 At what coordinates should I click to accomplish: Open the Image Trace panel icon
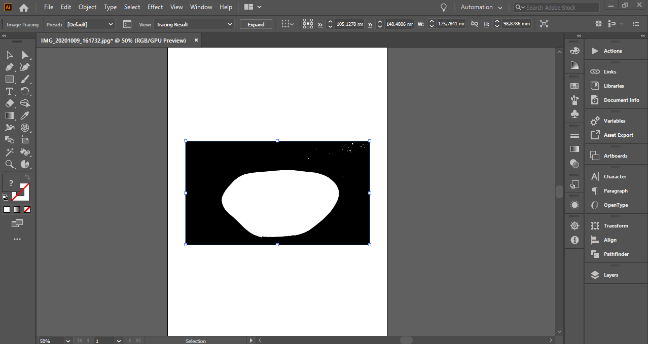pos(127,24)
